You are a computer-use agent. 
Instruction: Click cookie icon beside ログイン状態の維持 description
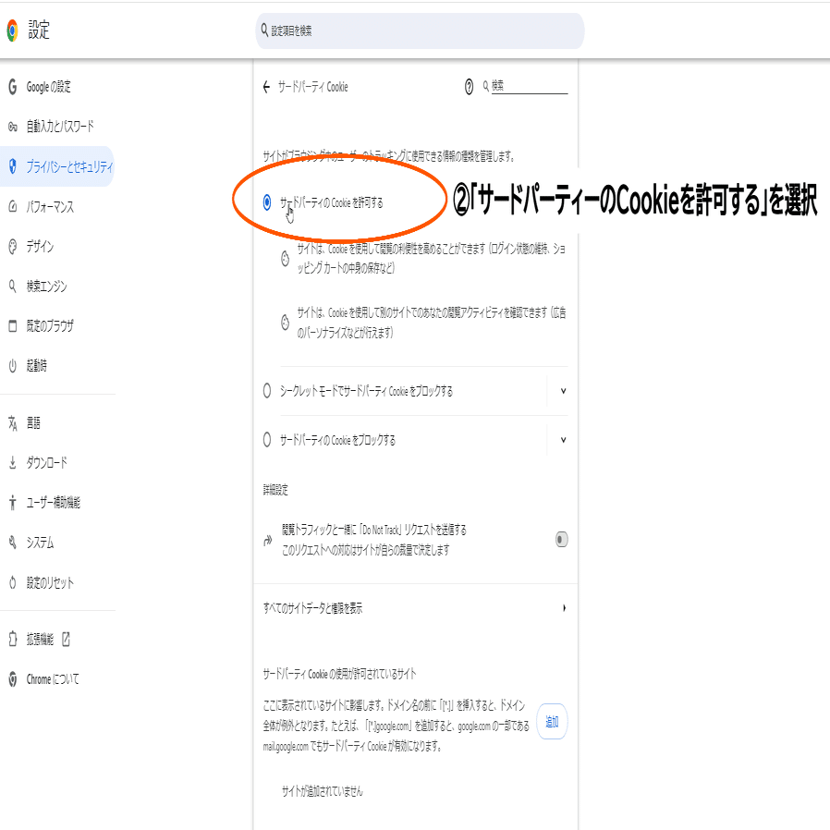[x=285, y=258]
